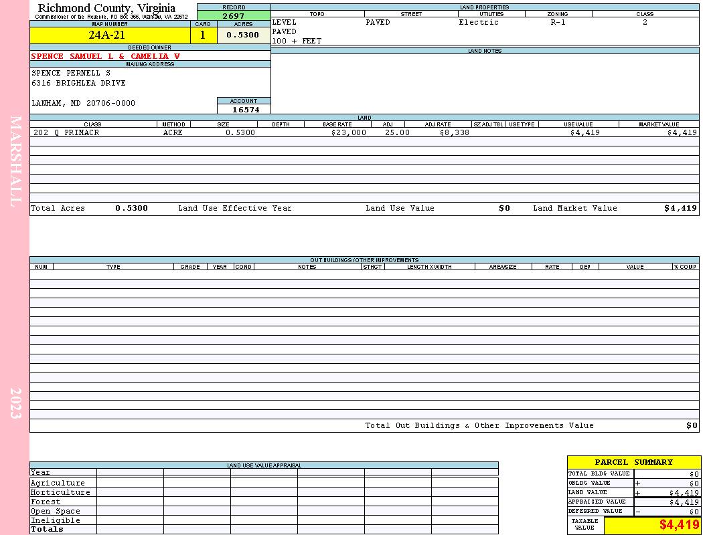The width and height of the screenshot is (703, 535).
Task: Click the address 6316 BRIGHLEA DRIVE
Action: (78, 83)
